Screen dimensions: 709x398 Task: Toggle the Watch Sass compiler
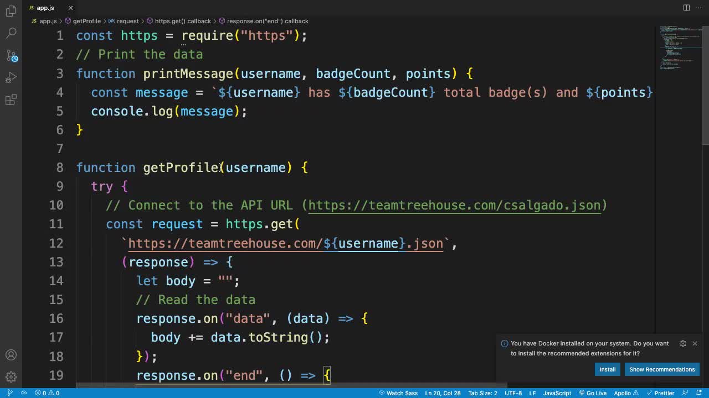point(398,393)
